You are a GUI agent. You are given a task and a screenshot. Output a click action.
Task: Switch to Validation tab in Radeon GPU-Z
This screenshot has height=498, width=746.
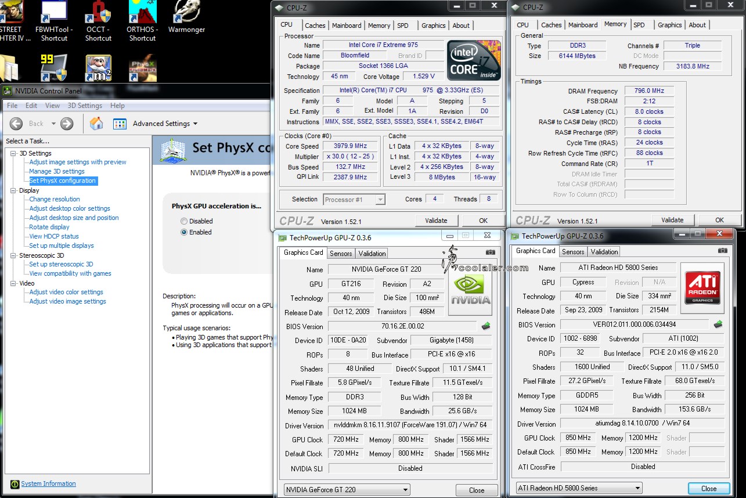tap(604, 252)
